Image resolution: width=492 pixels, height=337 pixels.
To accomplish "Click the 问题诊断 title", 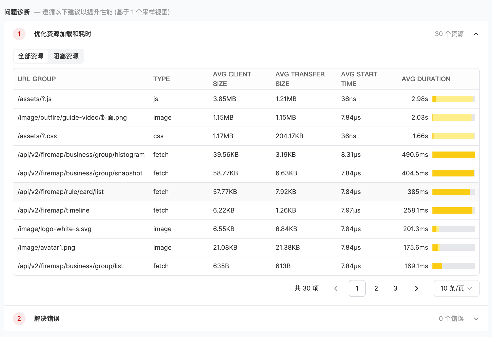I will 17,12.
